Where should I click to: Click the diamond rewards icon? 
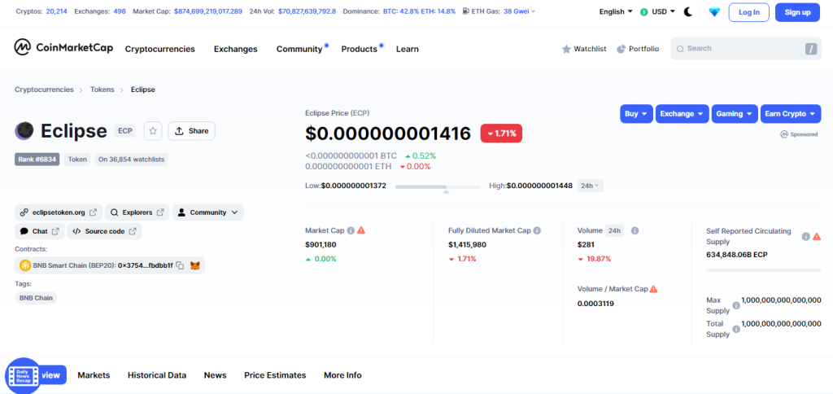714,11
